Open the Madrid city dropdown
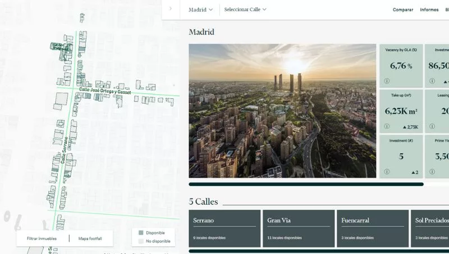Viewport: 449px width, 254px height. point(200,10)
